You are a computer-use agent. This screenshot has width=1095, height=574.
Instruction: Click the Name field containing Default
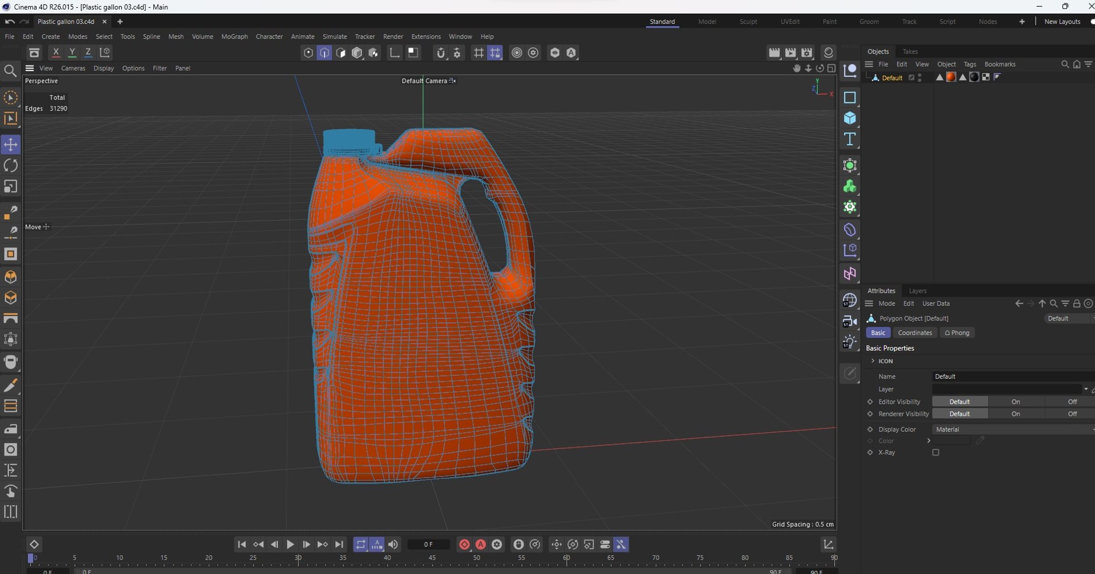[x=1013, y=376]
